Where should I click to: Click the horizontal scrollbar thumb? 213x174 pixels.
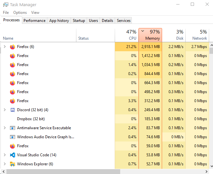63,171
